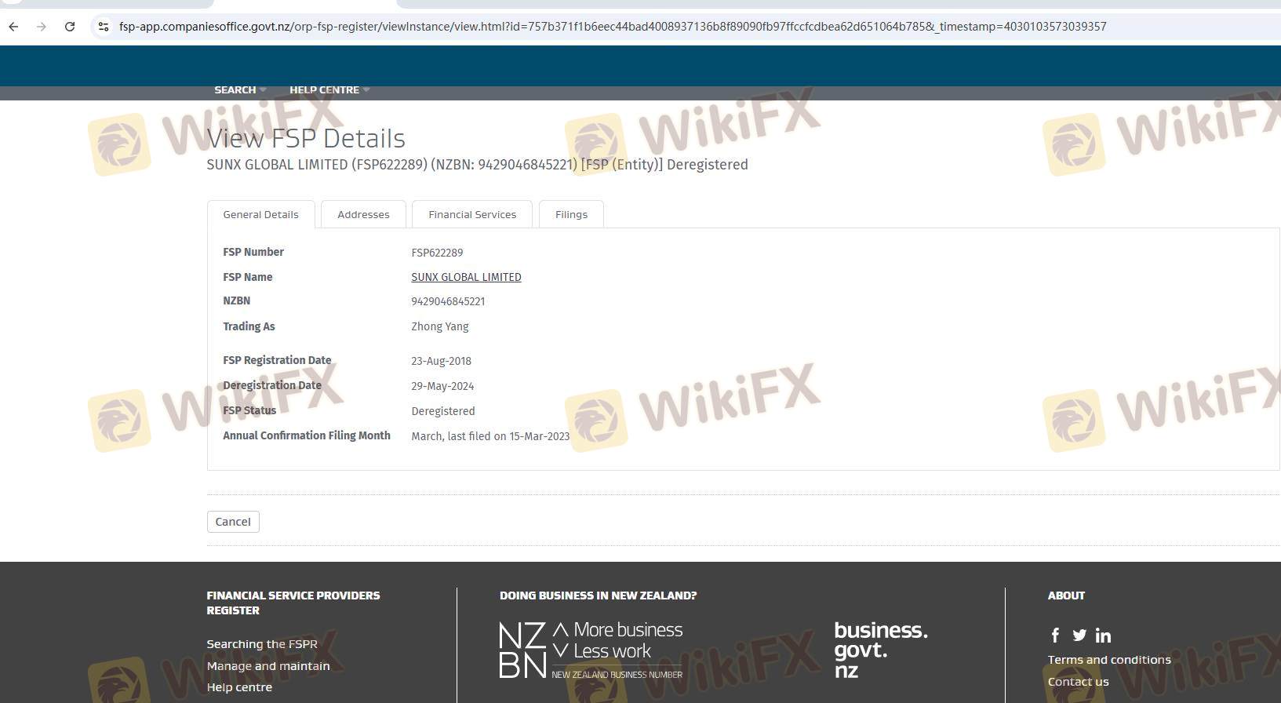Open the Facebook icon in footer
1281x703 pixels.
pos(1055,636)
